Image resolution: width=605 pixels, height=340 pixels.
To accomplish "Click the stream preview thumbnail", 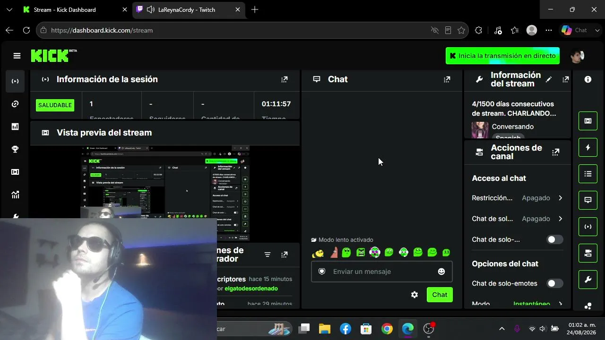I will point(165,194).
